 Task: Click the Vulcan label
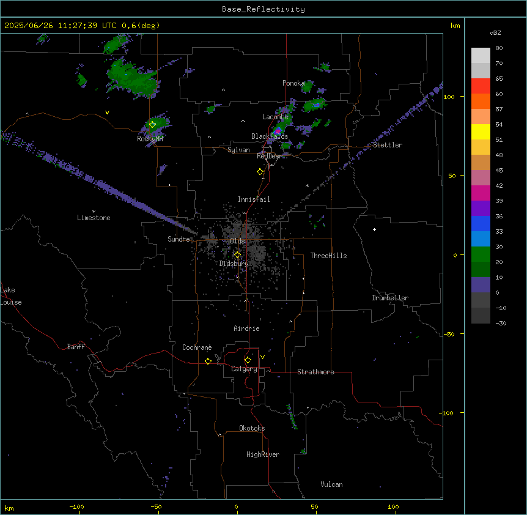coord(332,484)
